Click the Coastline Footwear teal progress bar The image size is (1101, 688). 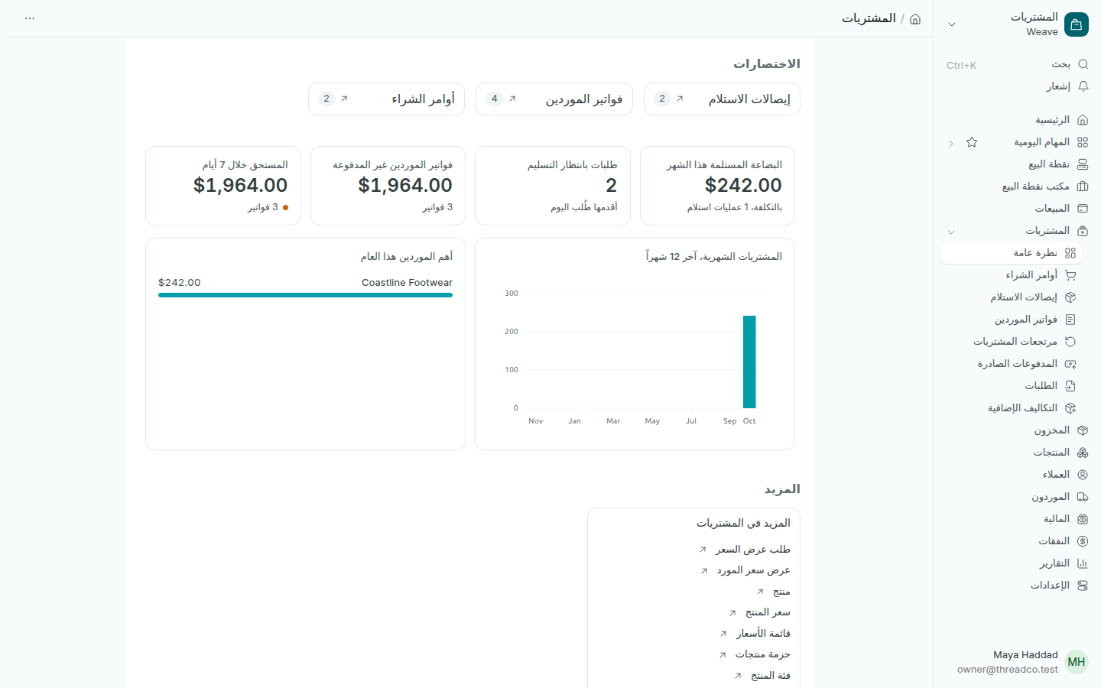[x=305, y=295]
